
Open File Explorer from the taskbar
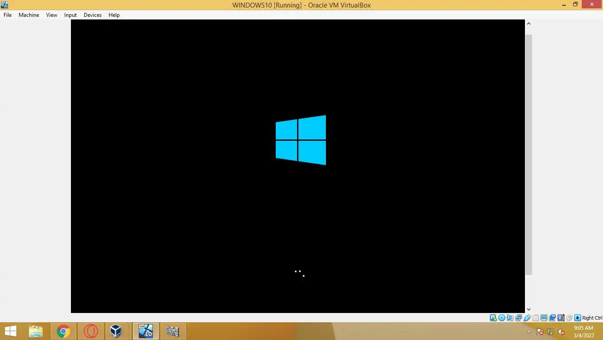point(36,331)
